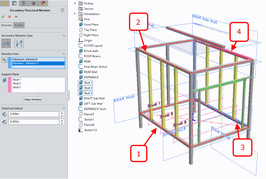Expand the History folder in tree
Viewport: 266px width, 179px height.
(x=75, y=3)
